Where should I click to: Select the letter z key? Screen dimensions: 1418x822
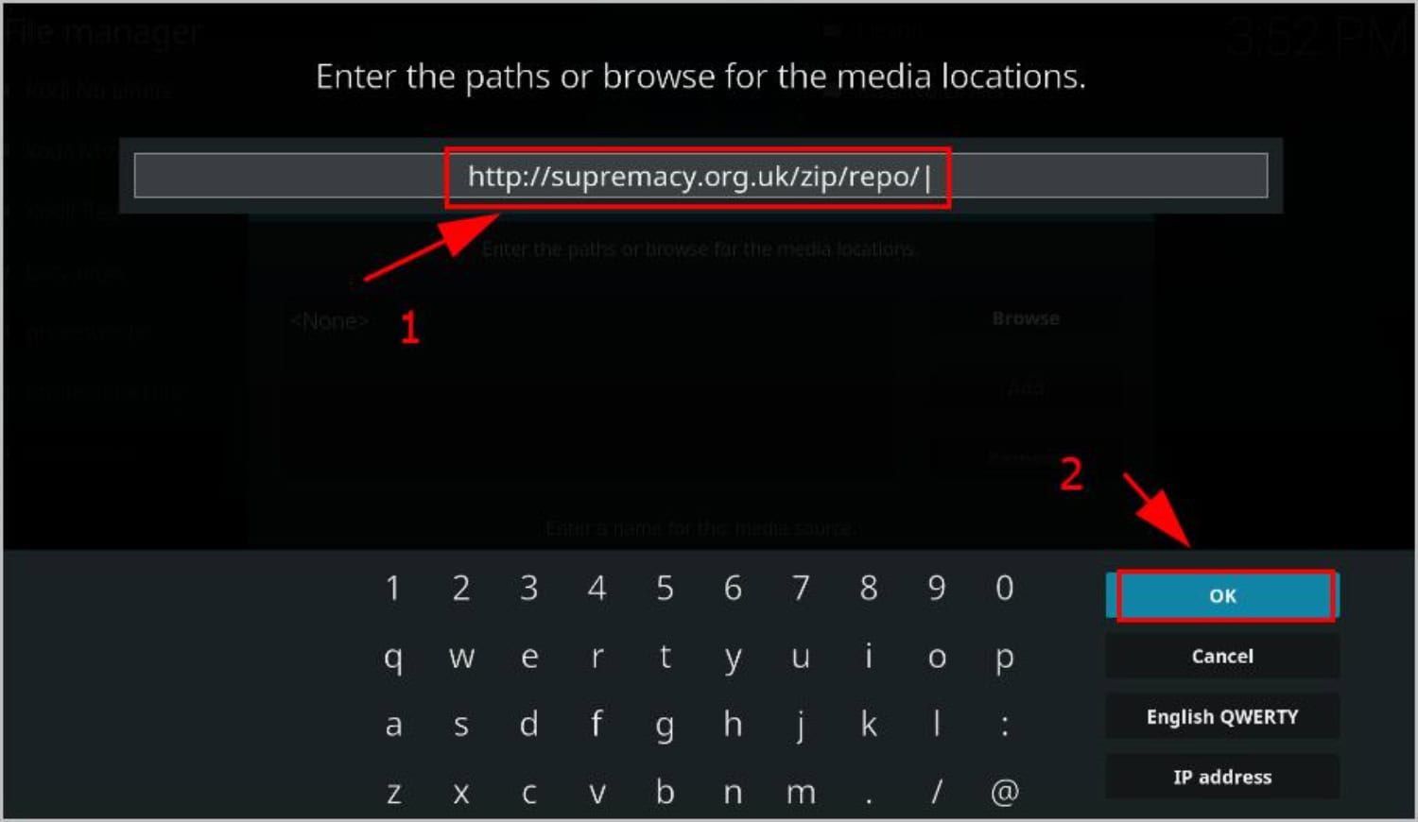(393, 792)
